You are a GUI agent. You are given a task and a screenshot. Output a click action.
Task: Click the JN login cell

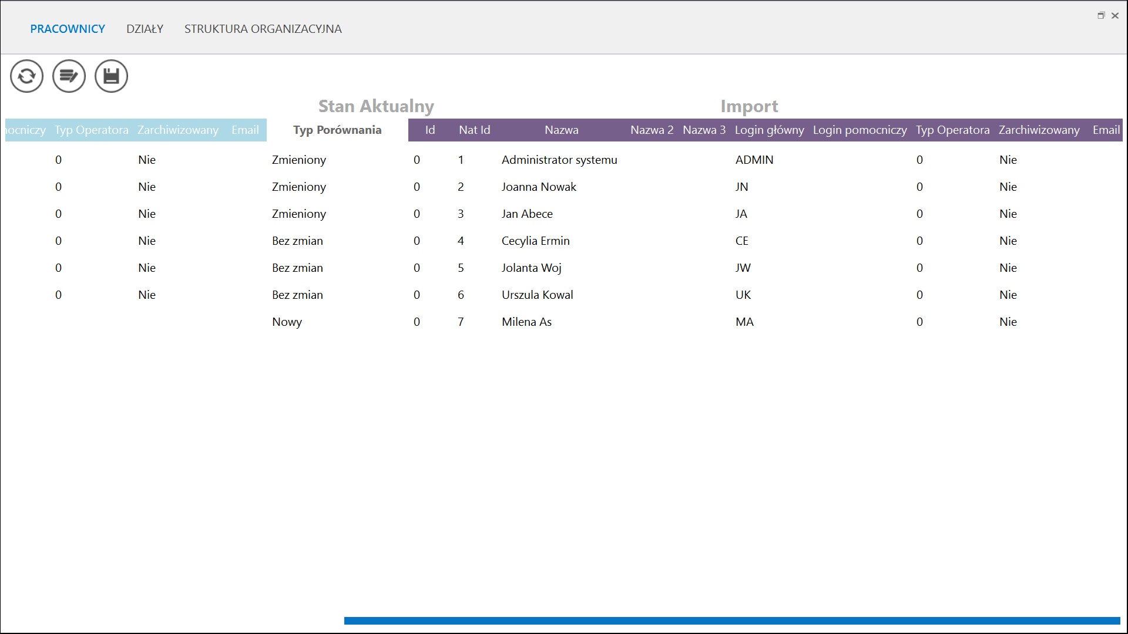click(x=741, y=187)
